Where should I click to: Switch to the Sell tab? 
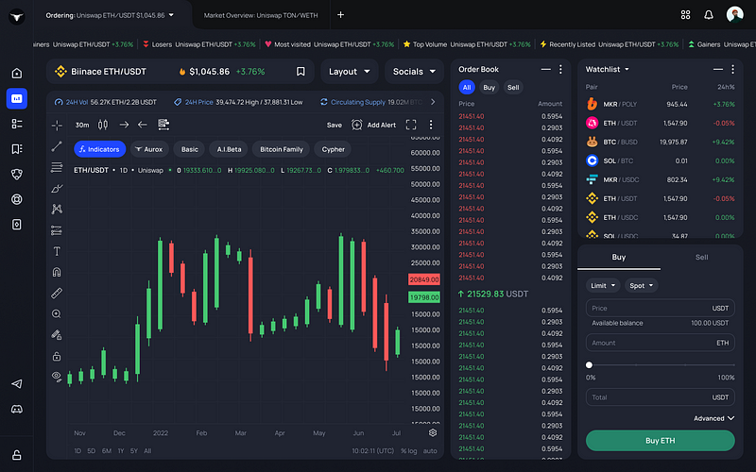pyautogui.click(x=701, y=257)
